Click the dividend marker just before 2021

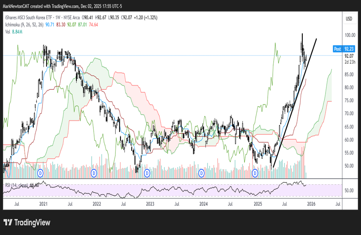tap(40, 173)
